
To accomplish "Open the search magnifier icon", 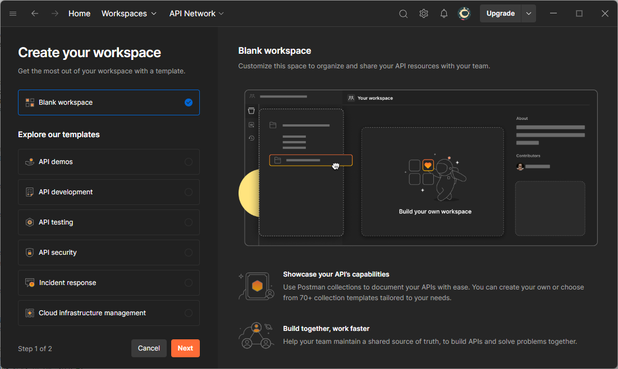I will click(x=403, y=13).
